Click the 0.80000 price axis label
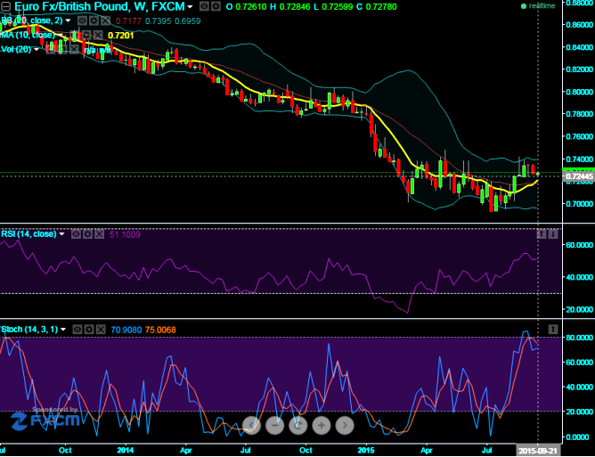 [x=580, y=92]
